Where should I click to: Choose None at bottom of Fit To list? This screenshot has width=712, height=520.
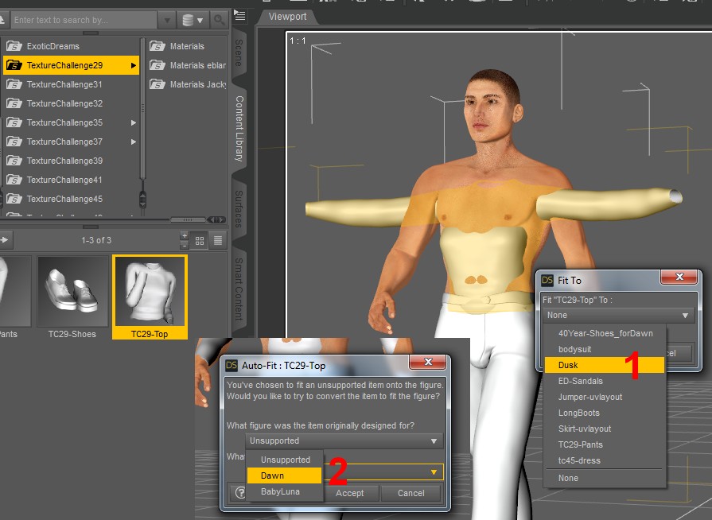tap(605, 478)
